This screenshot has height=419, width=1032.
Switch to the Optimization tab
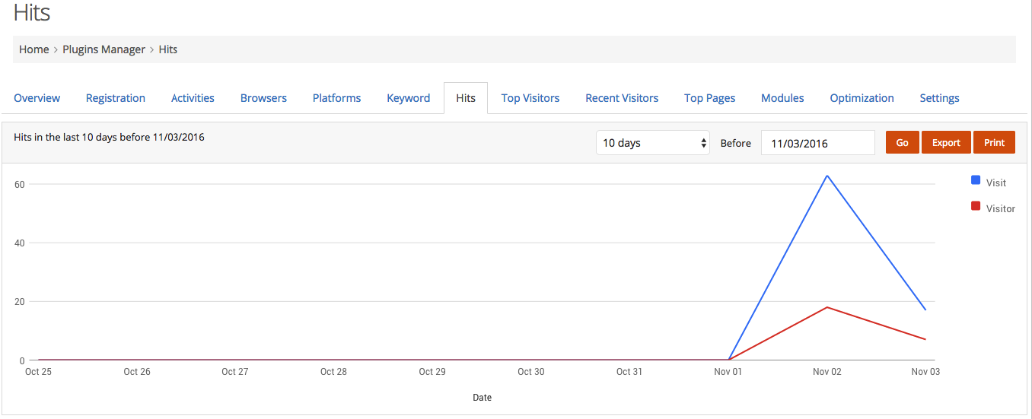pos(862,98)
